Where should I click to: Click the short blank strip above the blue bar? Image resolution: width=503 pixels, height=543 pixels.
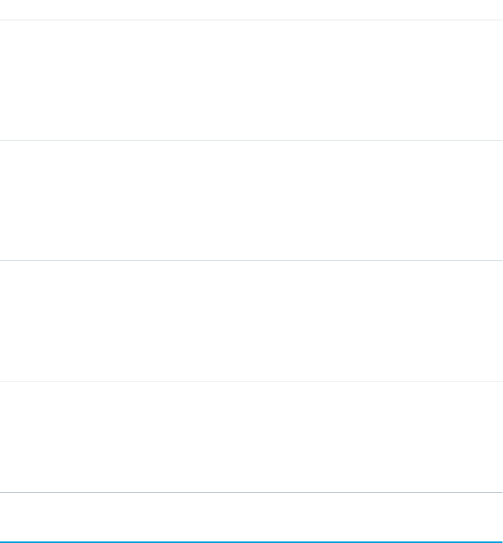coord(251,517)
